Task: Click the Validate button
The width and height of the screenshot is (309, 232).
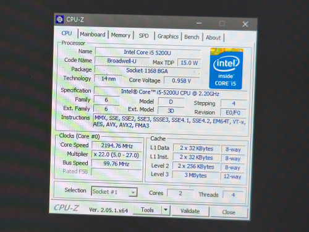Action: point(190,211)
